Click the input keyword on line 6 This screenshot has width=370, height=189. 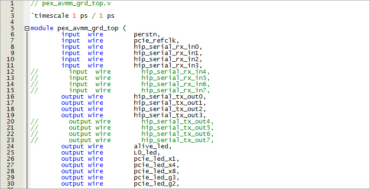pos(71,34)
